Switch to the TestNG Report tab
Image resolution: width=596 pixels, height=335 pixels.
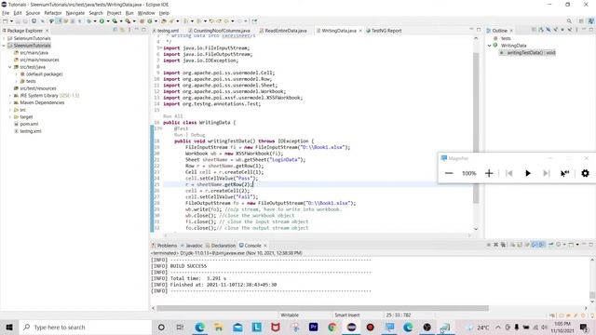coord(384,31)
